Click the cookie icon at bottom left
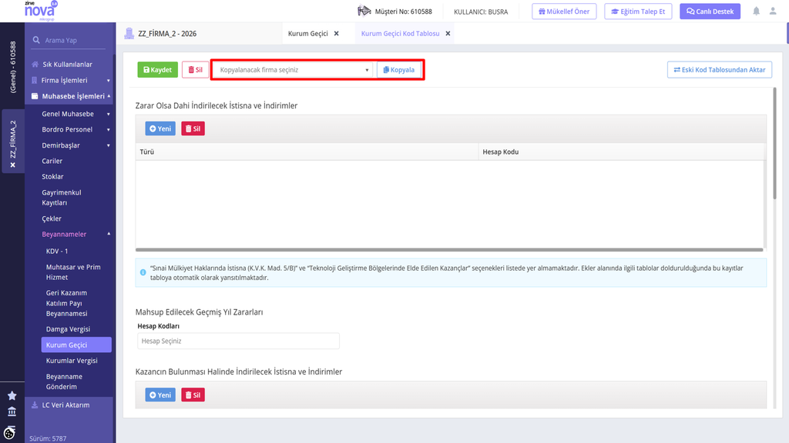Screen dimensions: 789x443 click(10, 432)
